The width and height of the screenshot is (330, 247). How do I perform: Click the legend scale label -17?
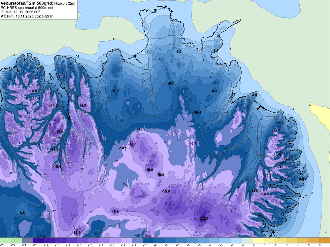[68, 245]
